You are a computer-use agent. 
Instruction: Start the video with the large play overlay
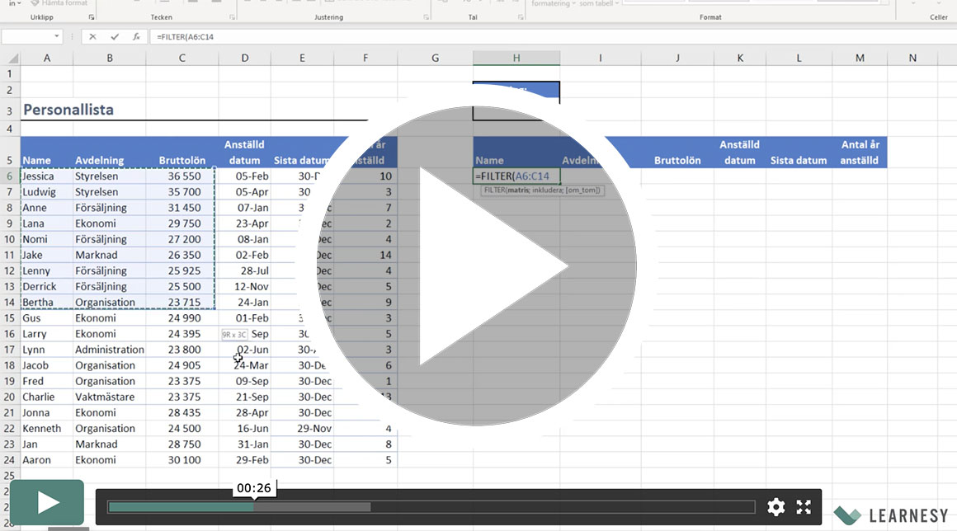click(477, 266)
